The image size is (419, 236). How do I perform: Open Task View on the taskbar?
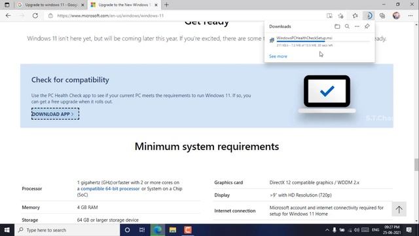(142, 230)
